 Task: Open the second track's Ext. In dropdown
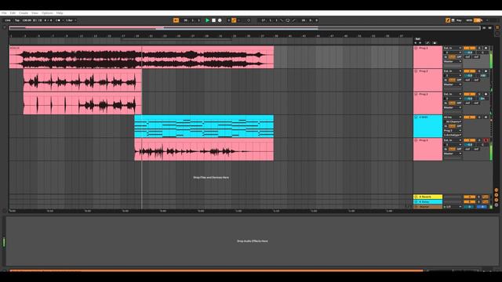tap(453, 71)
